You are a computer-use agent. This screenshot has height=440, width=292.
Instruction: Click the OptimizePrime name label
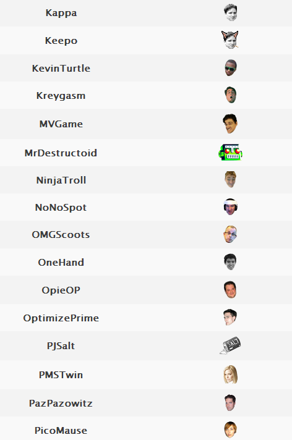pyautogui.click(x=61, y=318)
